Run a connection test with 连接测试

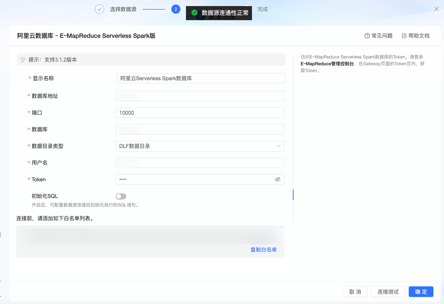388,292
